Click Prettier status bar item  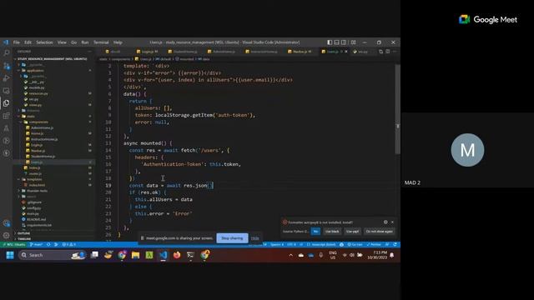(374, 244)
